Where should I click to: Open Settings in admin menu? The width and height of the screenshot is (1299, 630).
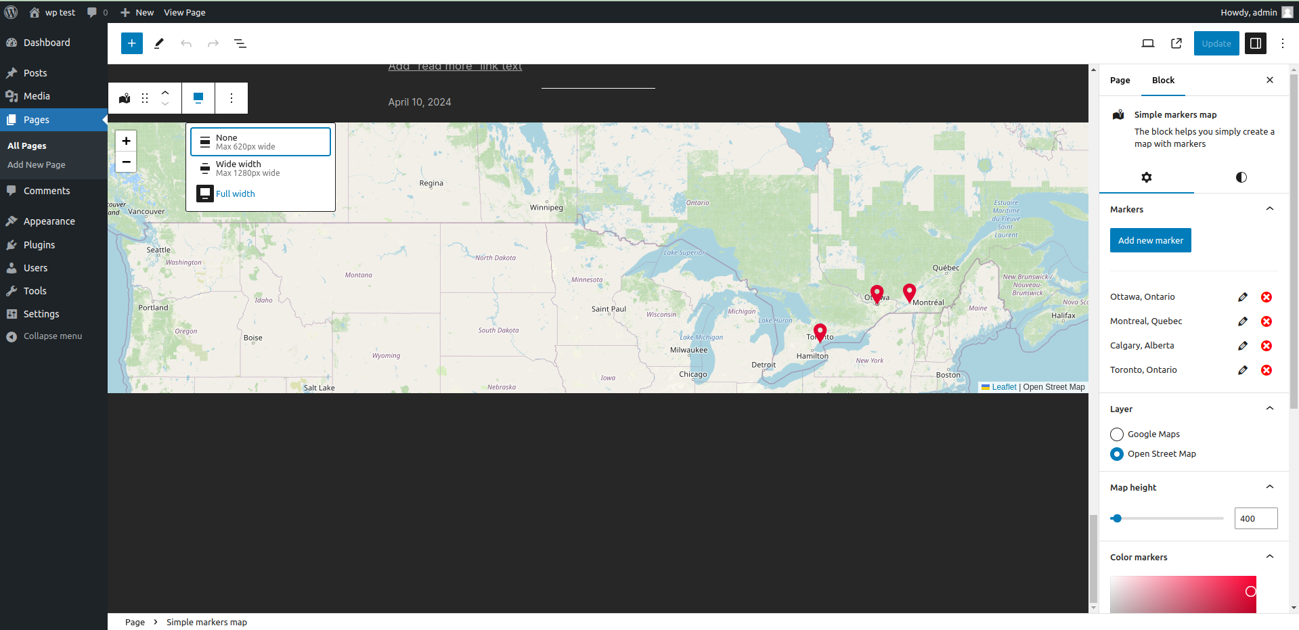click(41, 314)
